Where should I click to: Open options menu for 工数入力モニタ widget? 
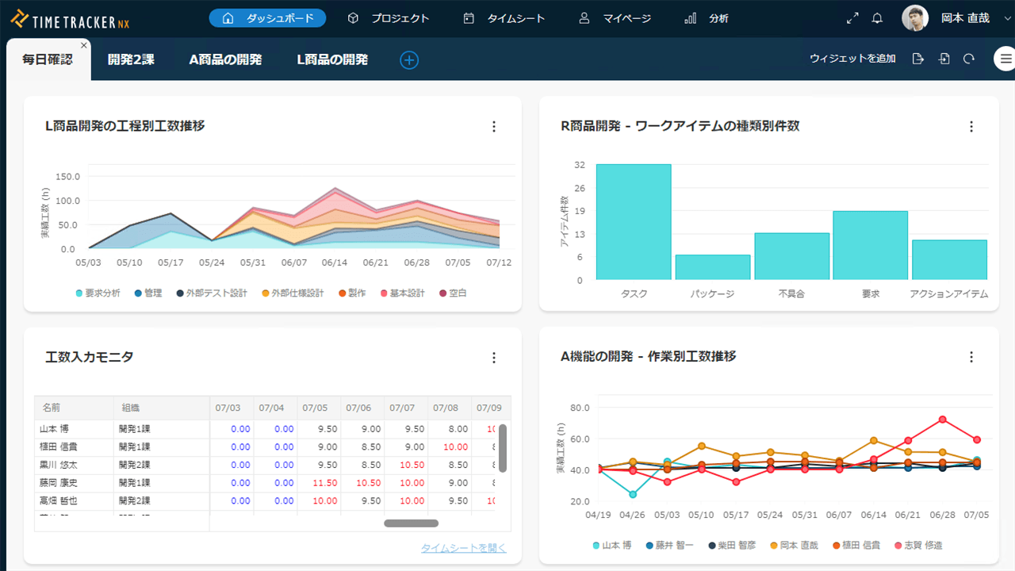(x=494, y=358)
